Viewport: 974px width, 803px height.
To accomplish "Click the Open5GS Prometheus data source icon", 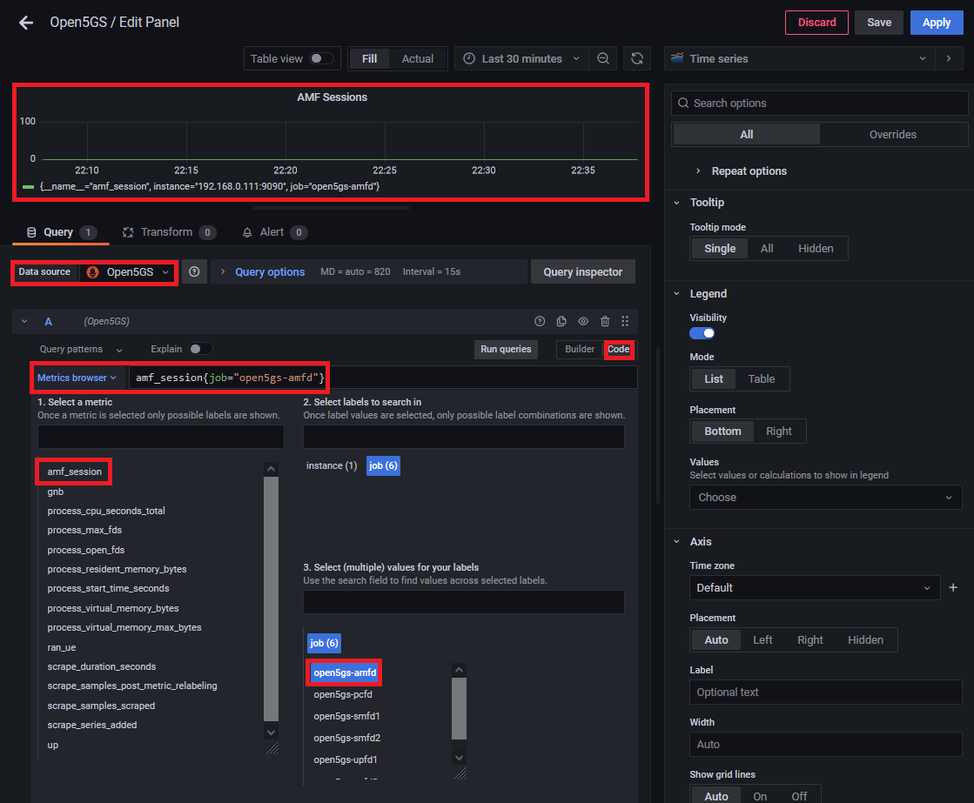I will (x=92, y=272).
